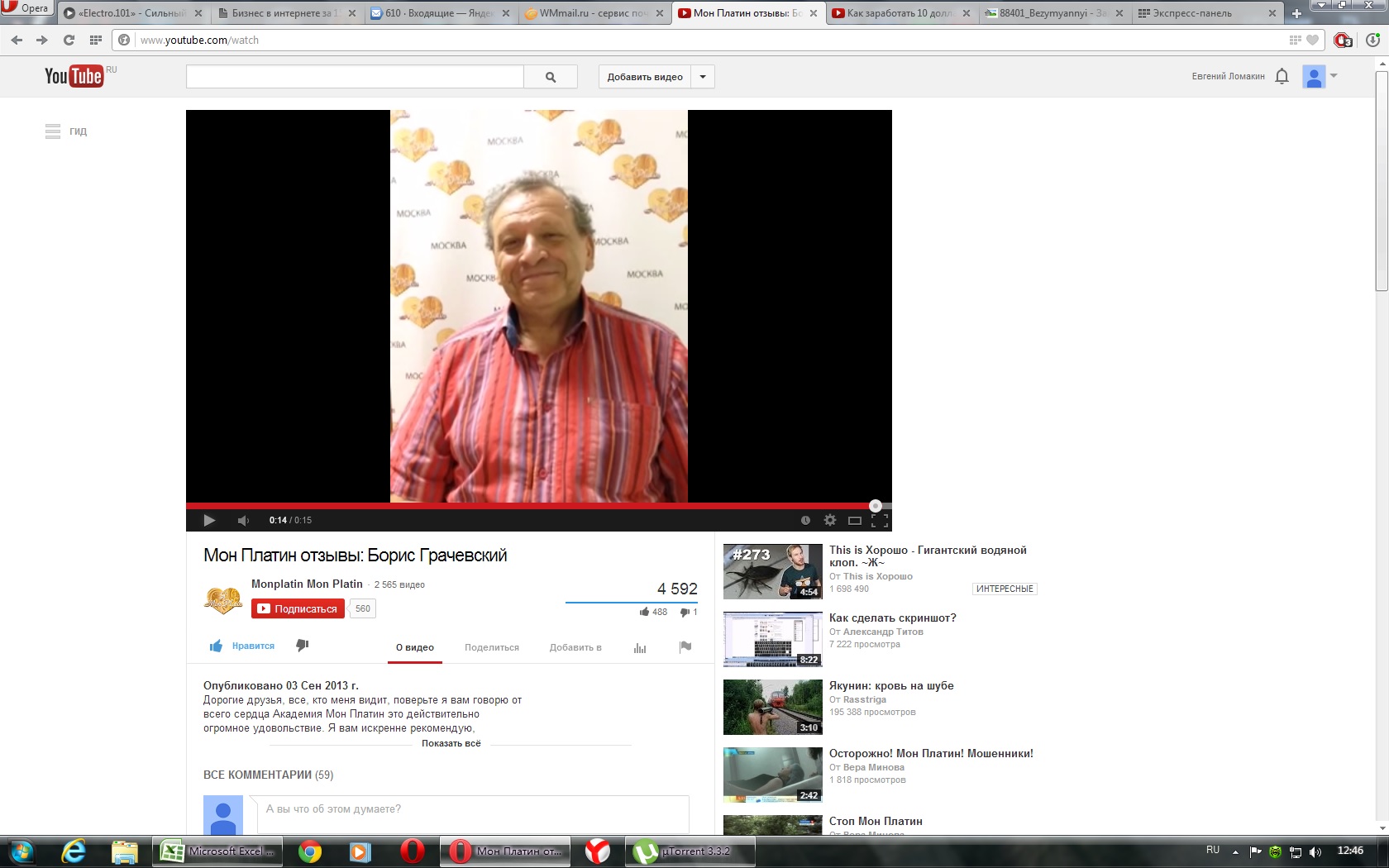This screenshot has width=1389, height=868.
Task: Expand the dropdown arrow beside Добавить видео
Action: coord(703,77)
